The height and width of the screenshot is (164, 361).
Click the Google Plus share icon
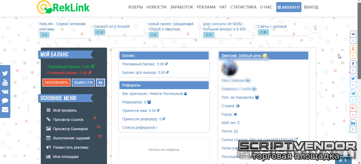coord(353,108)
